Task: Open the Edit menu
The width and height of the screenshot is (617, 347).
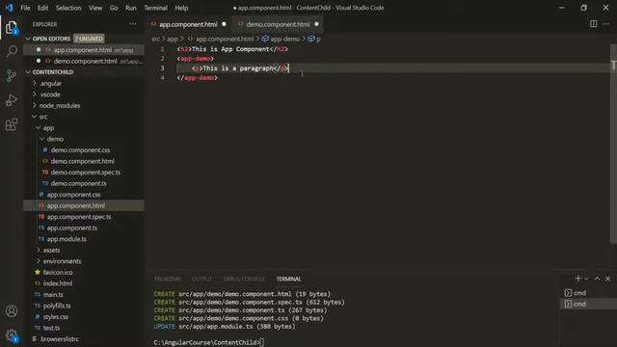Action: tap(42, 8)
